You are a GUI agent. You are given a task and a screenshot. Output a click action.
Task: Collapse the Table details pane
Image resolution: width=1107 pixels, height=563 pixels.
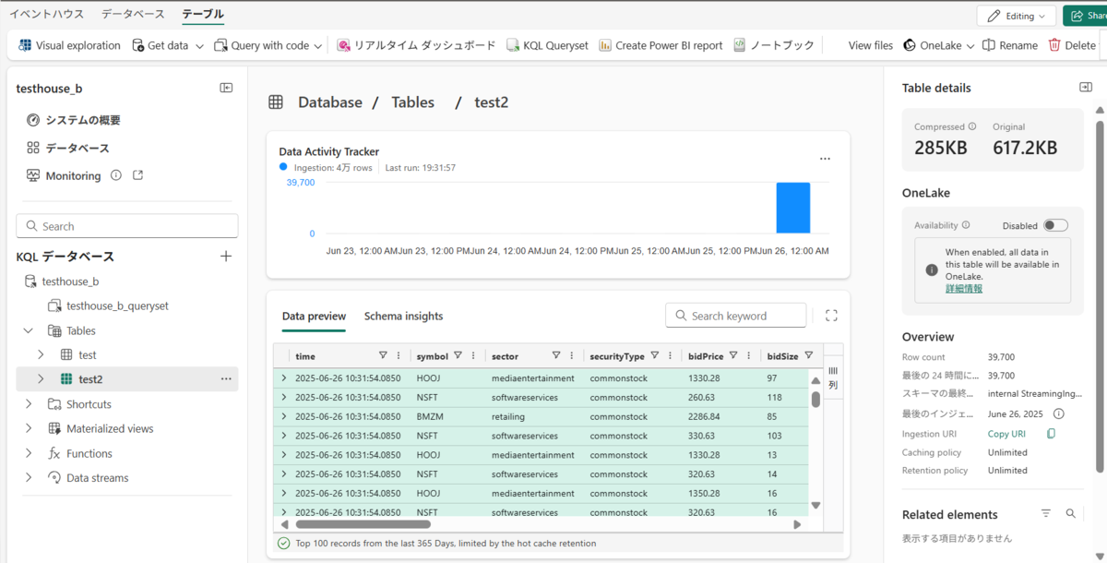1085,87
